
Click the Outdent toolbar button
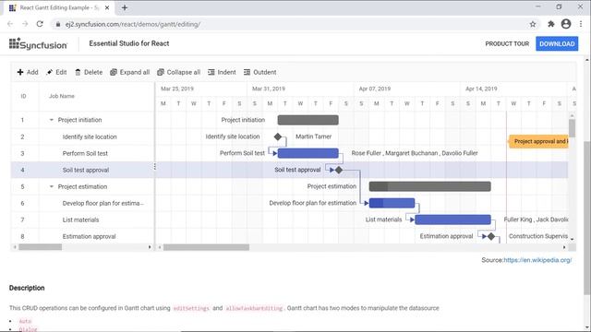pyautogui.click(x=259, y=72)
